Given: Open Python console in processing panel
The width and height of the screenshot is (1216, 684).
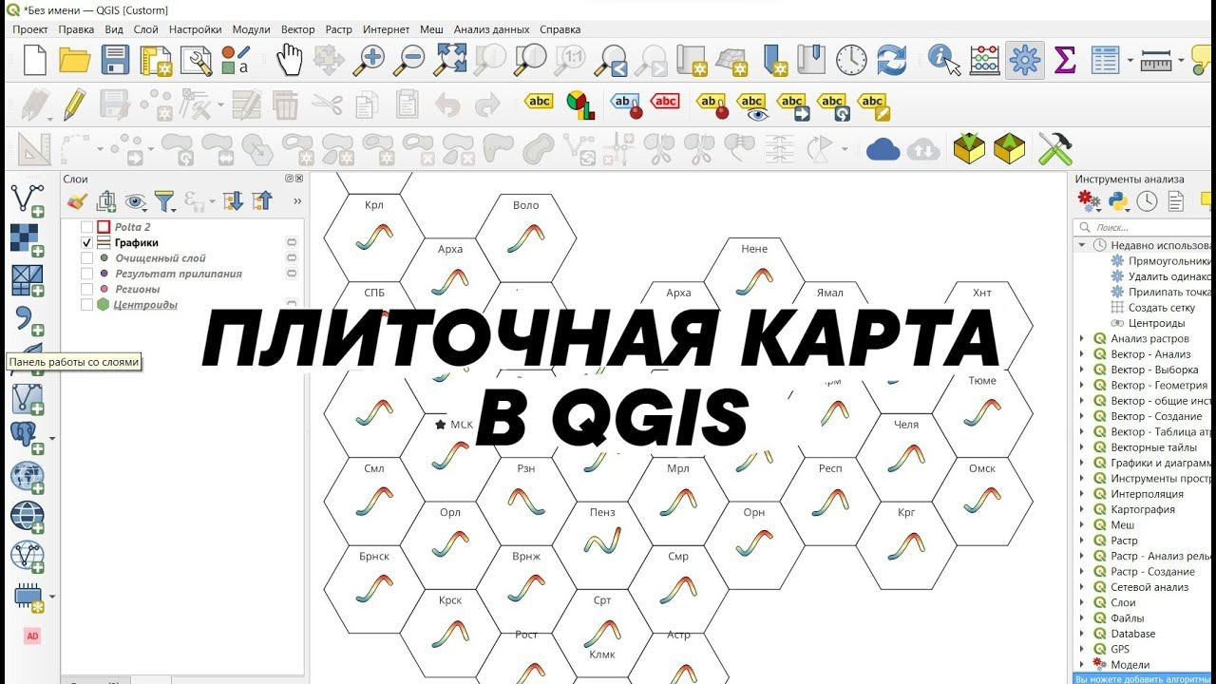Looking at the screenshot, I should [x=1119, y=200].
